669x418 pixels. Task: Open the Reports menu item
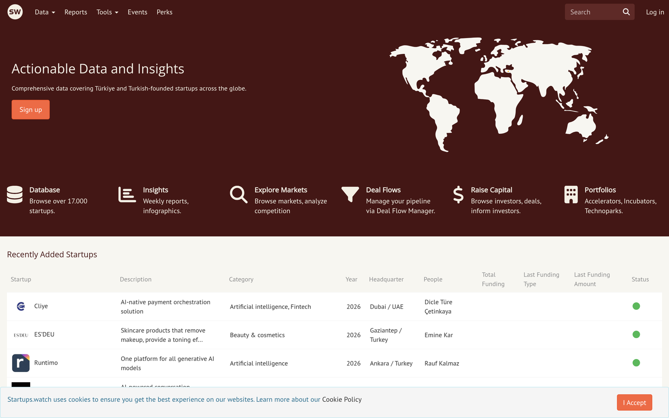point(76,12)
